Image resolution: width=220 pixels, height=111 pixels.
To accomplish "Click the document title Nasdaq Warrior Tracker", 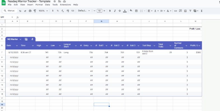I will click(x=29, y=1).
